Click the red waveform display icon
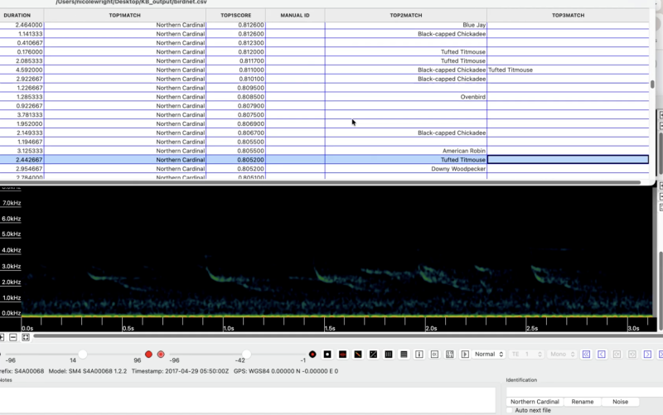 [343, 355]
